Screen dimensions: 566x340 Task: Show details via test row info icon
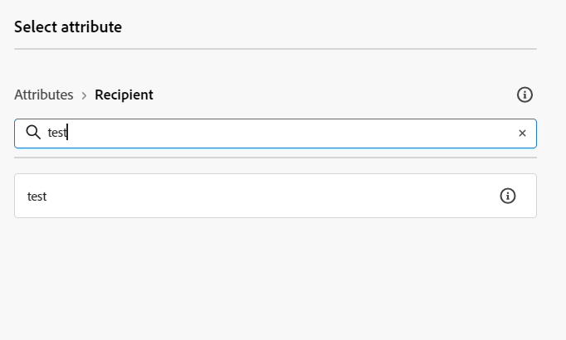click(x=508, y=196)
